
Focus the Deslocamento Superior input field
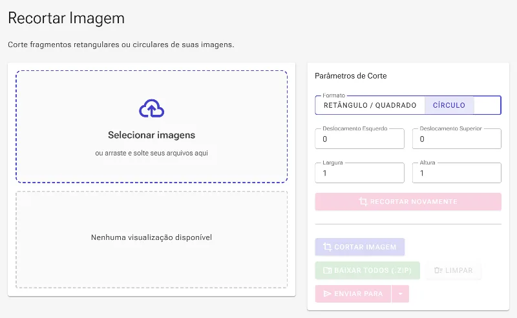457,139
